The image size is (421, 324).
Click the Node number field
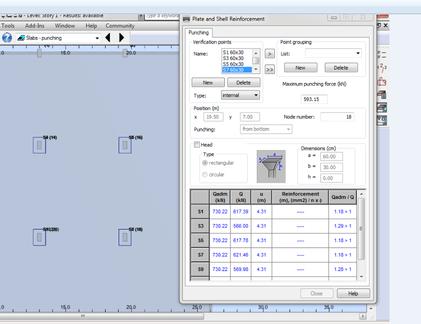pos(337,117)
